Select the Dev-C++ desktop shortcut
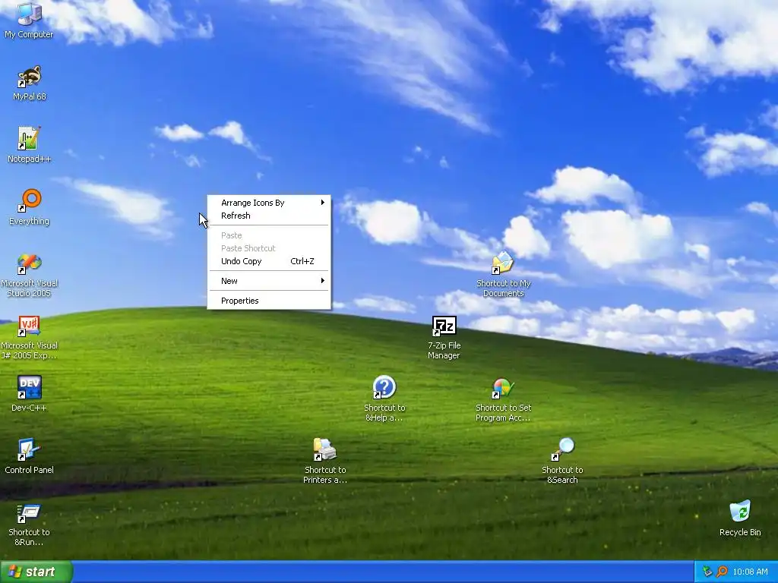Viewport: 778px width, 583px height. (x=29, y=394)
